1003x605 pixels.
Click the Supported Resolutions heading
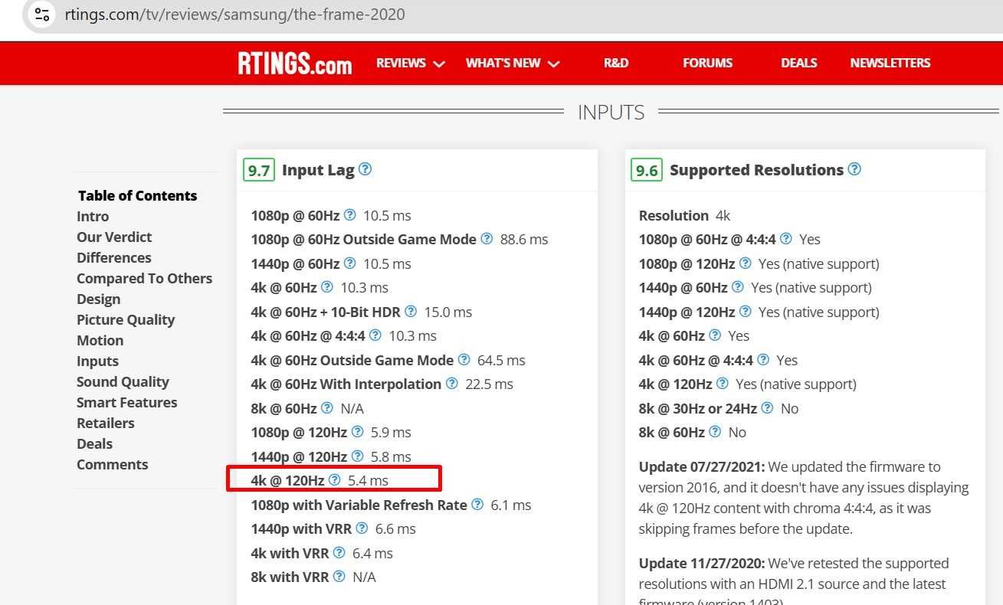tap(756, 170)
